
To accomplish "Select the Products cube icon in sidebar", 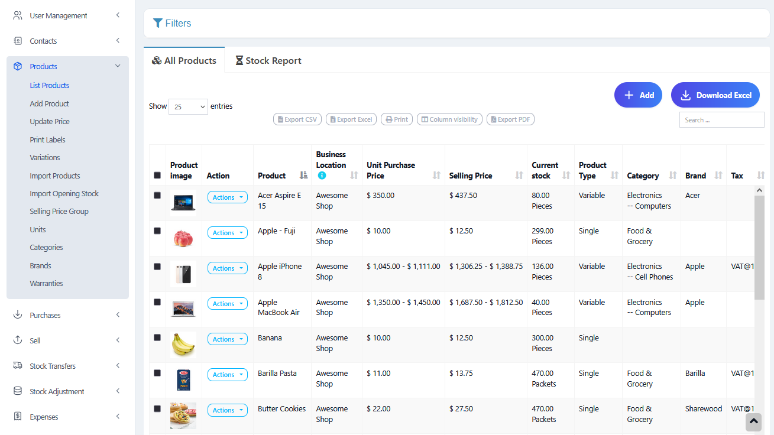I will 17,66.
